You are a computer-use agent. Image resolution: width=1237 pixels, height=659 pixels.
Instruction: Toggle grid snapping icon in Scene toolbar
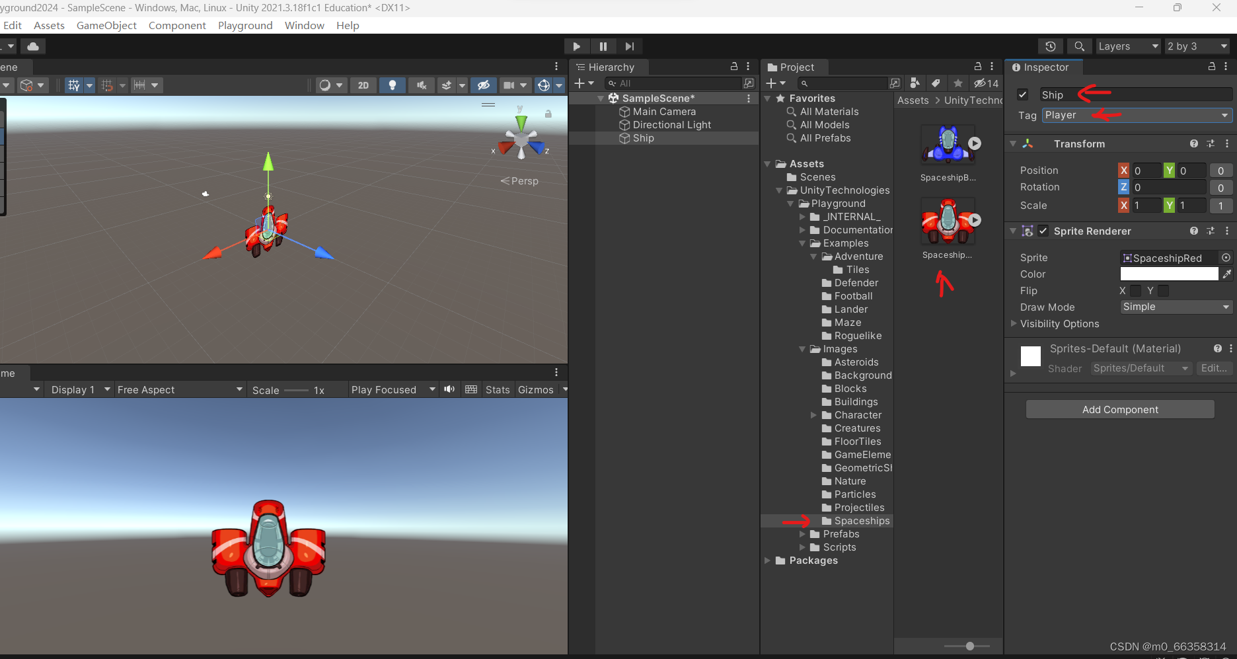(x=73, y=85)
